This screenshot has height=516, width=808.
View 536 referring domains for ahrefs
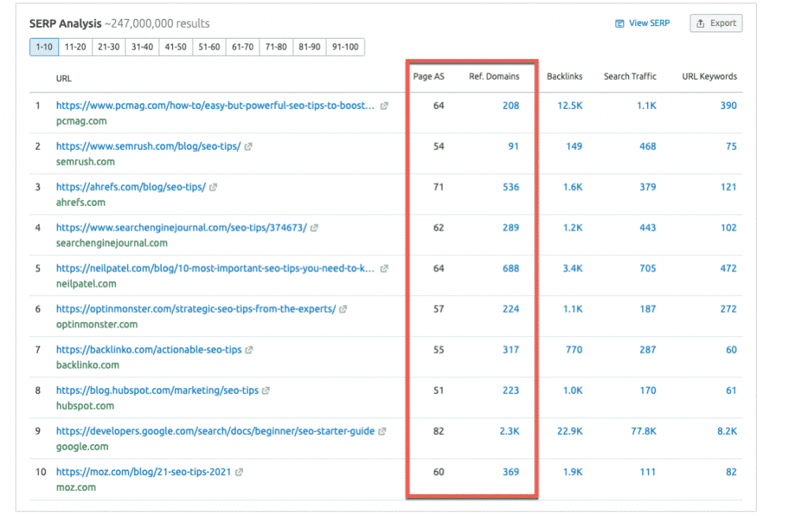click(x=511, y=186)
